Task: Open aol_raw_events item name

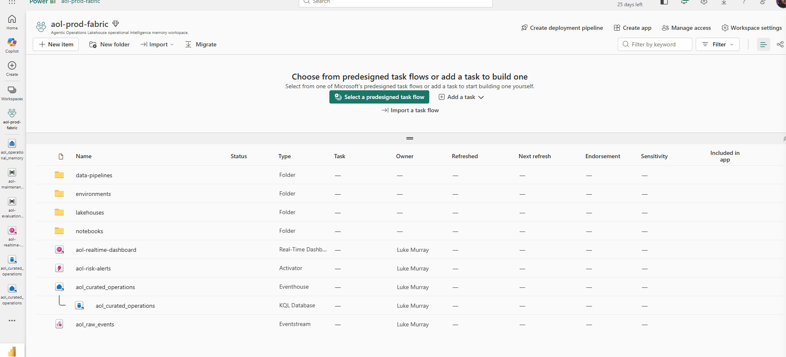Action: pyautogui.click(x=95, y=324)
